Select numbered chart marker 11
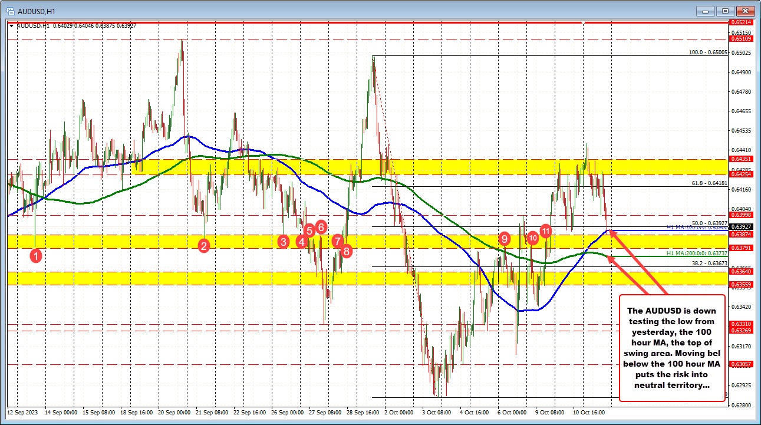This screenshot has width=761, height=425. [x=545, y=231]
